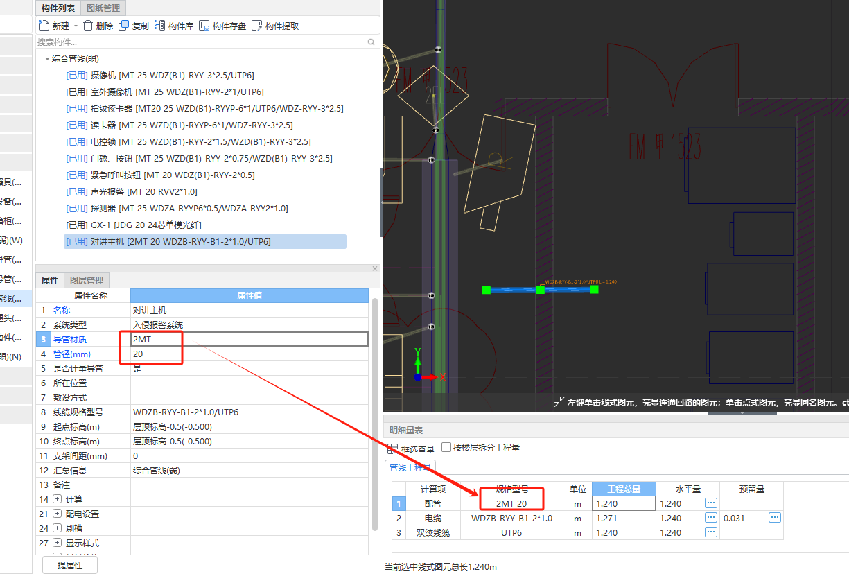
Task: Select the 对讲主机 component row
Action: click(x=205, y=242)
